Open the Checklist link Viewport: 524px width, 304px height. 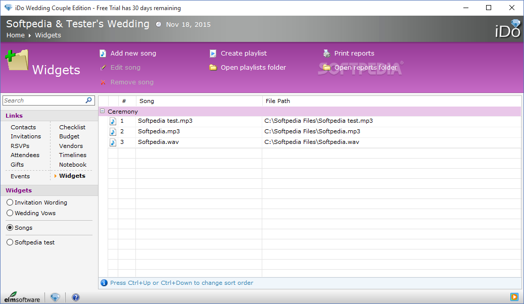coord(72,127)
